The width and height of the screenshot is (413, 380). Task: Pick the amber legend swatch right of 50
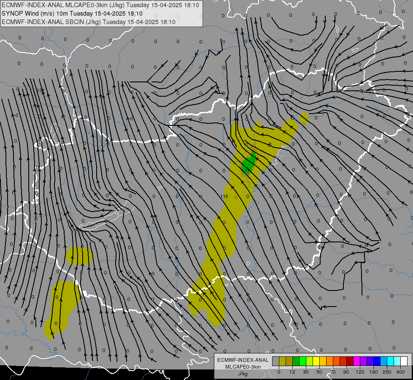pos(323,361)
